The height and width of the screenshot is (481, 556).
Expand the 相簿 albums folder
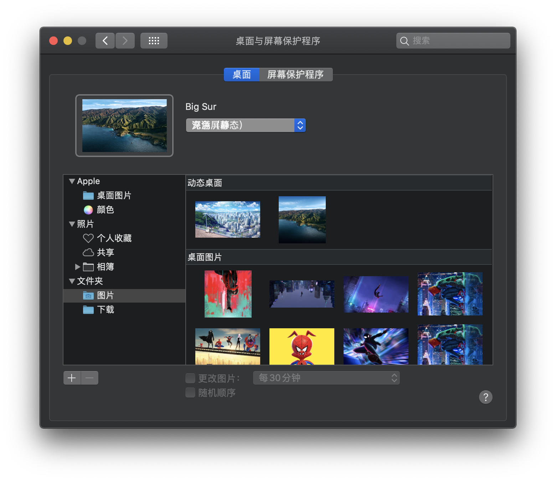(x=77, y=267)
